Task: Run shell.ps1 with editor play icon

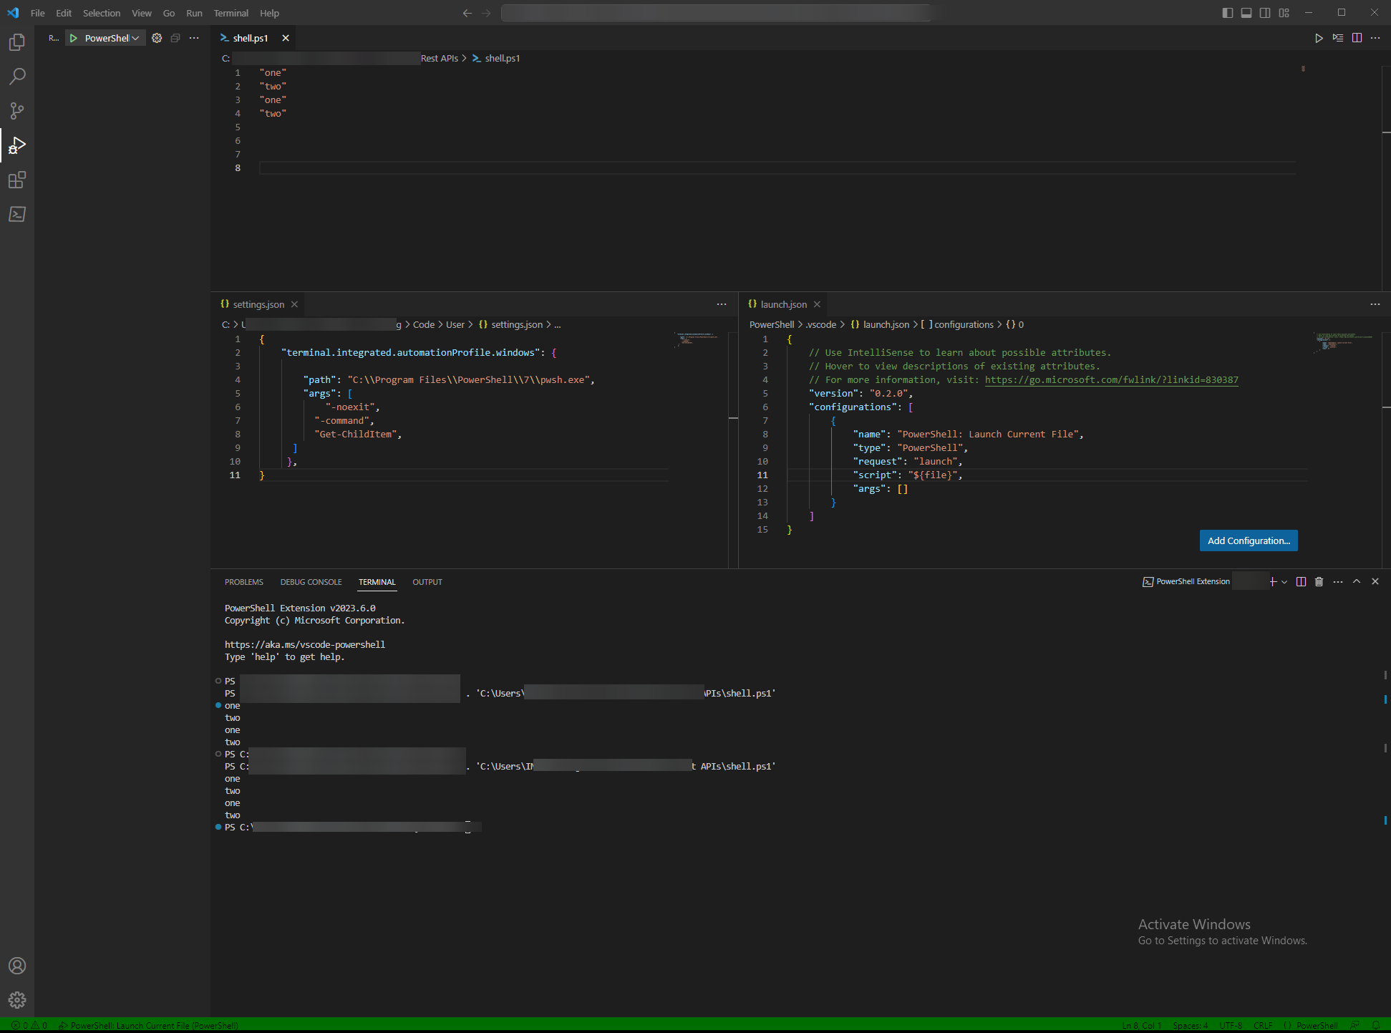Action: click(x=1318, y=38)
